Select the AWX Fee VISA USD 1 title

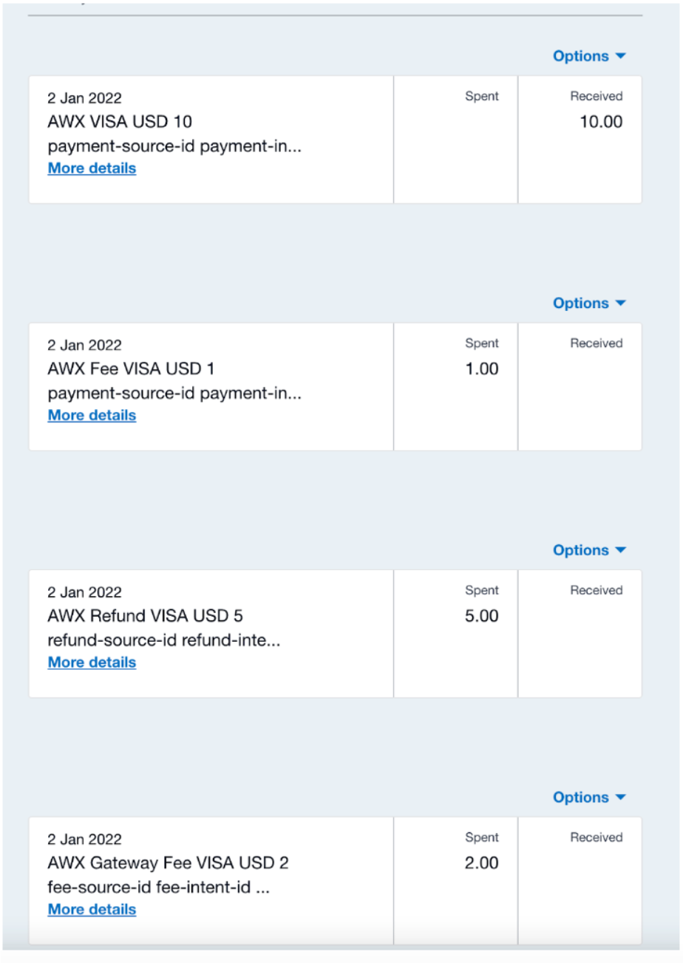pyautogui.click(x=132, y=369)
